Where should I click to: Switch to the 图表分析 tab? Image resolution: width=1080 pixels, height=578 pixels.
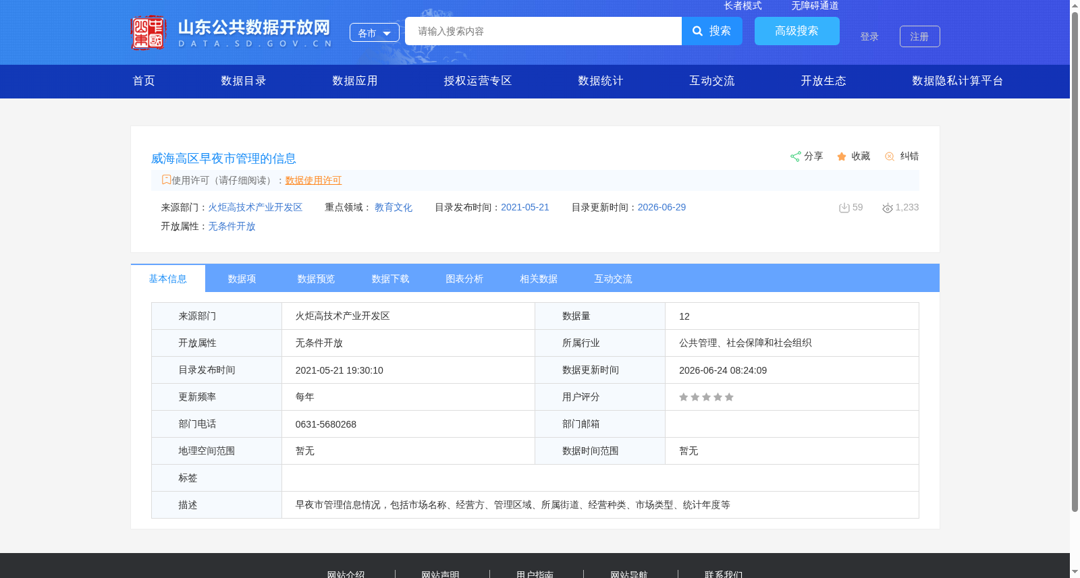point(465,279)
